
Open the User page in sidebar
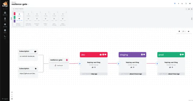point(5,19)
